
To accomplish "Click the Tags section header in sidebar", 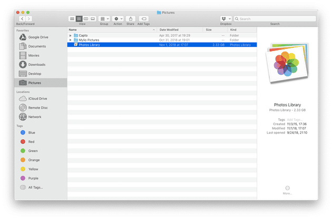I will (x=19, y=126).
